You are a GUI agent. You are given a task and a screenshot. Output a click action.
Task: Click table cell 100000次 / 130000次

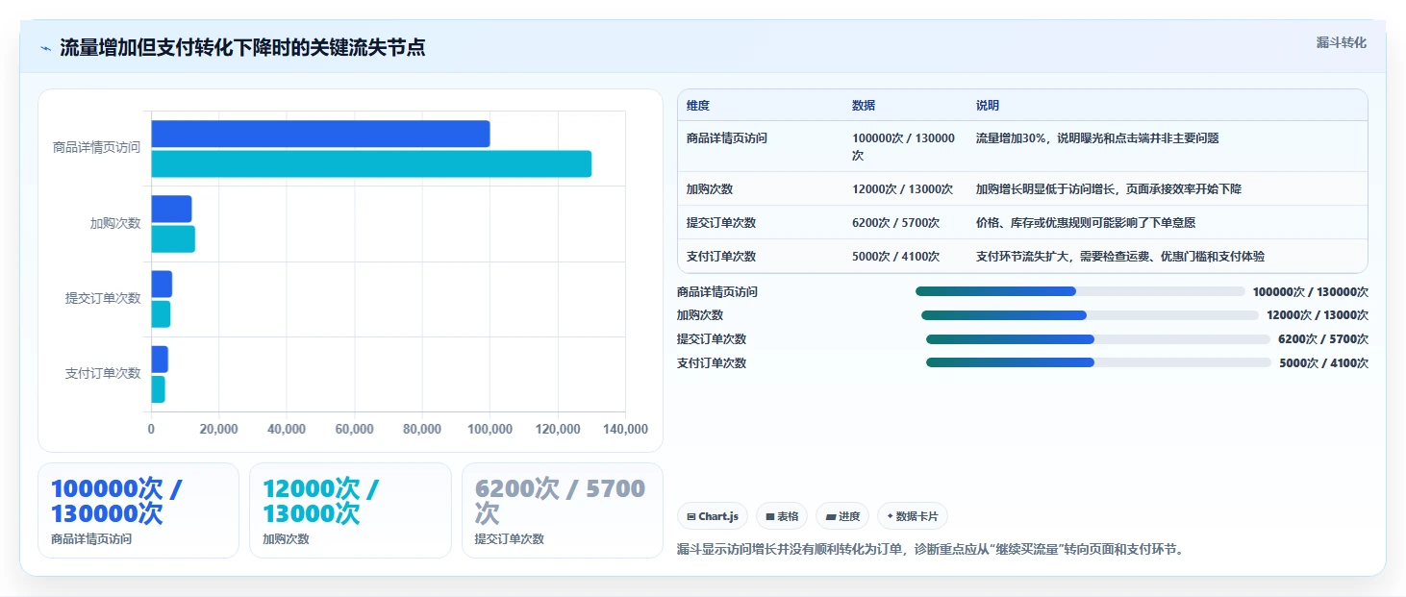(x=904, y=146)
